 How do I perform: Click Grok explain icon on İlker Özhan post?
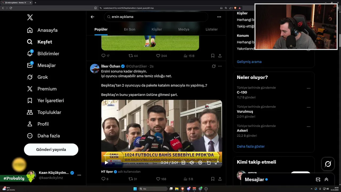(214, 66)
